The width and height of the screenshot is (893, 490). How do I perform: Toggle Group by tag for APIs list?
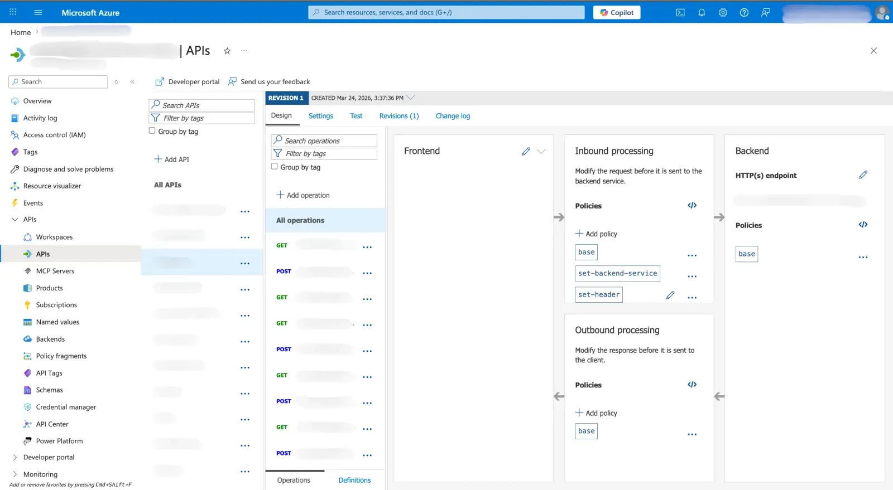(x=152, y=131)
